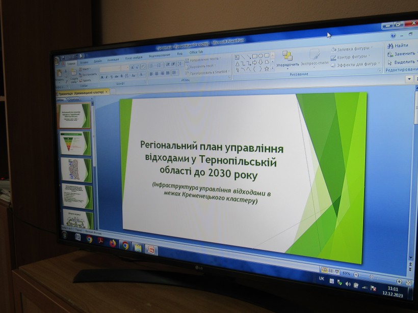Open the bullets list icon
418x313 pixels.
[151, 66]
